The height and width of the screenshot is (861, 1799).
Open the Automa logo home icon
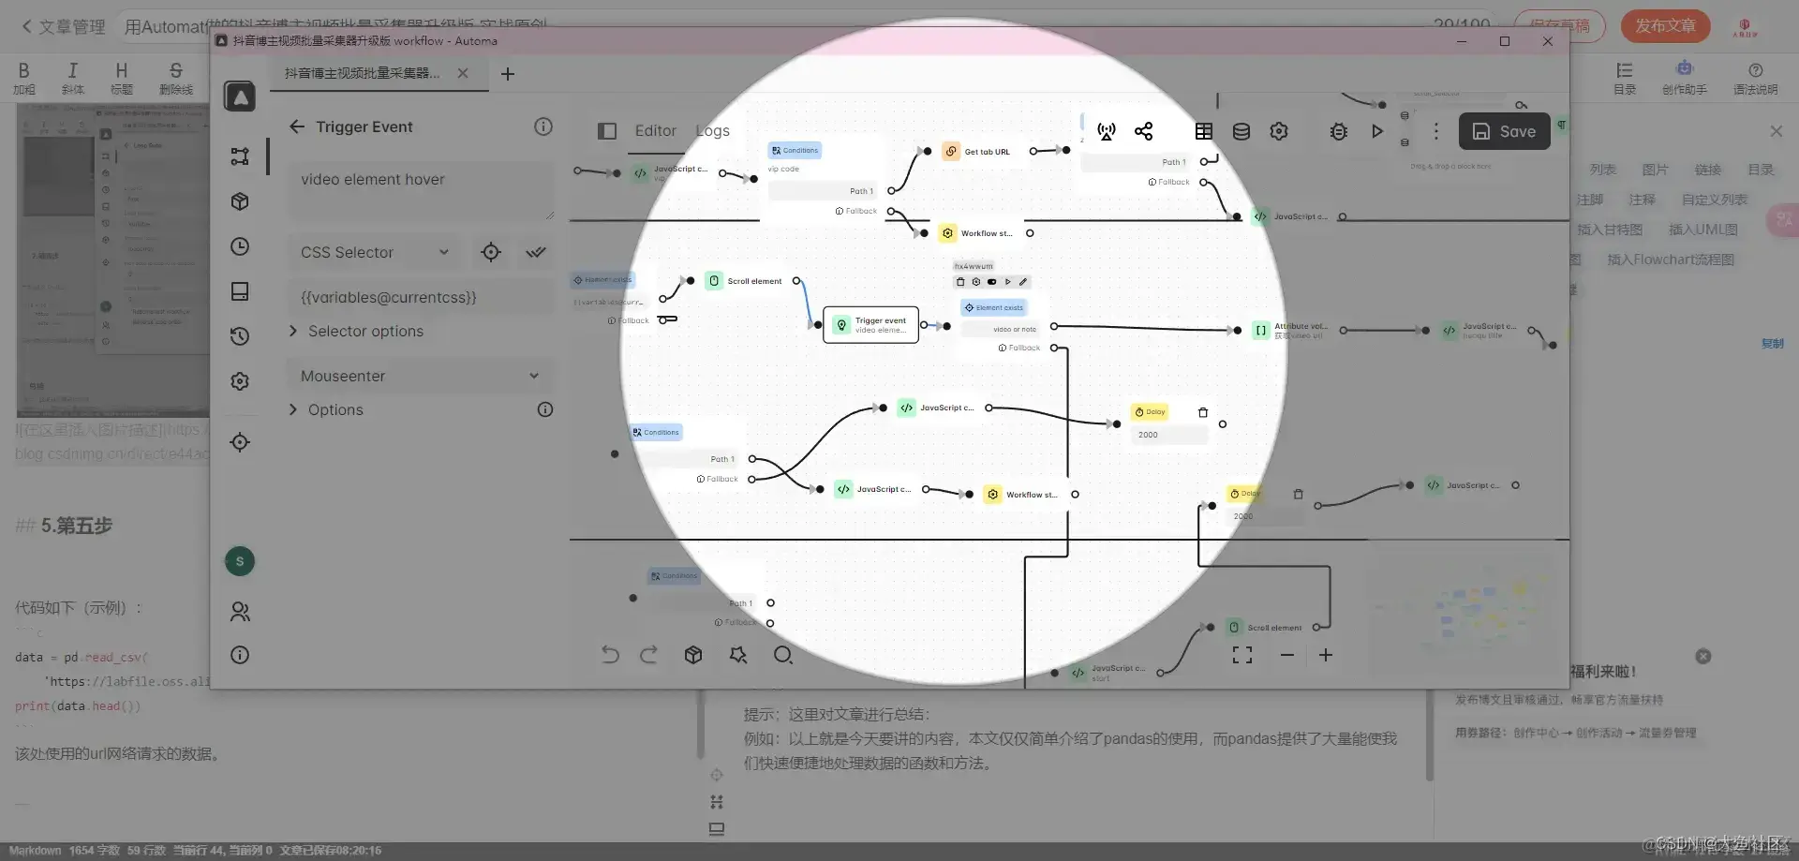(x=240, y=96)
